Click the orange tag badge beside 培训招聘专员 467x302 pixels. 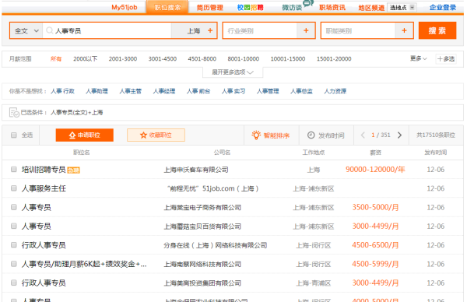point(74,170)
